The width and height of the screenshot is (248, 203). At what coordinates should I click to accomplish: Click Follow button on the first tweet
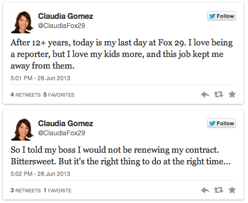pos(222,16)
